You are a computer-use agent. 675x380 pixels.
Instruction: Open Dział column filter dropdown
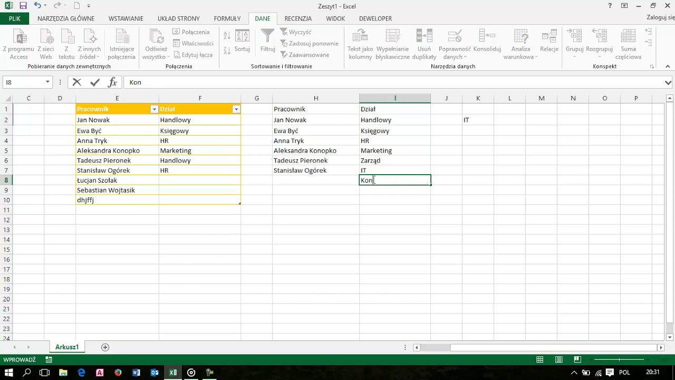point(236,109)
